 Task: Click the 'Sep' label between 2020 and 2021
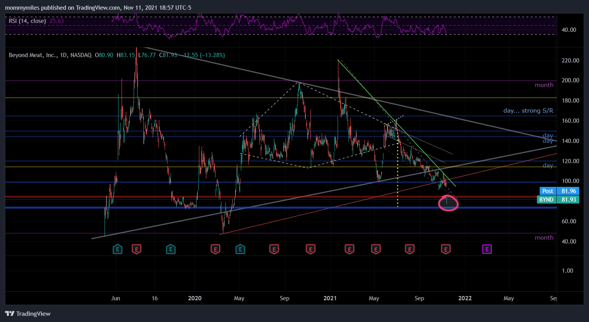pyautogui.click(x=284, y=298)
